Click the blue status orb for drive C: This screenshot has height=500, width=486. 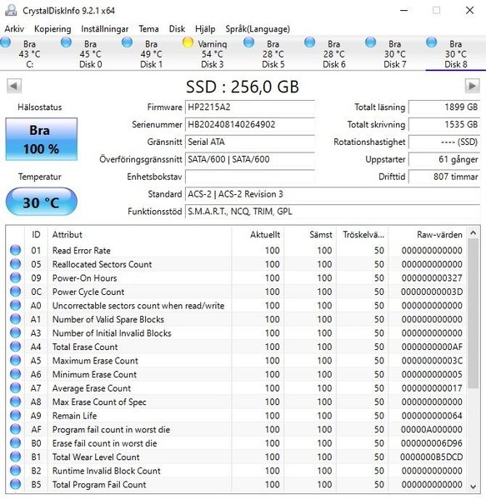click(x=6, y=42)
